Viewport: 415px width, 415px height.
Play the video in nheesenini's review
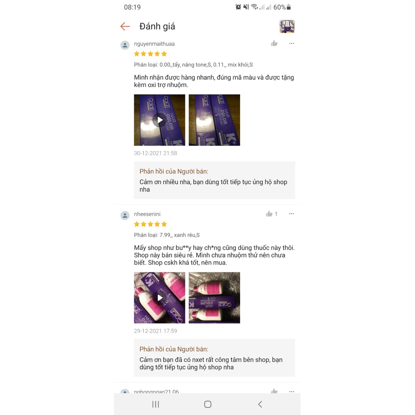(x=159, y=298)
